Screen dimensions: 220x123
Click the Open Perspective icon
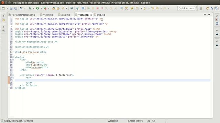(201, 8)
